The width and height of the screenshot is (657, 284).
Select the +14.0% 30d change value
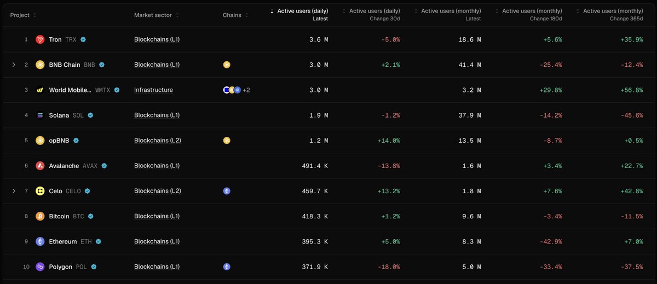click(389, 140)
